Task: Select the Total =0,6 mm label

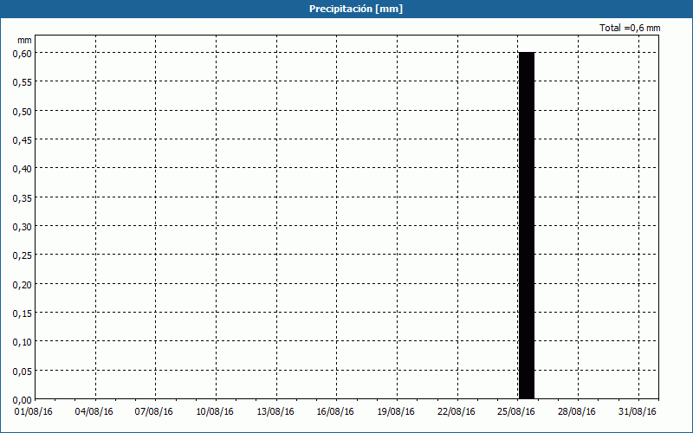Action: (x=630, y=28)
